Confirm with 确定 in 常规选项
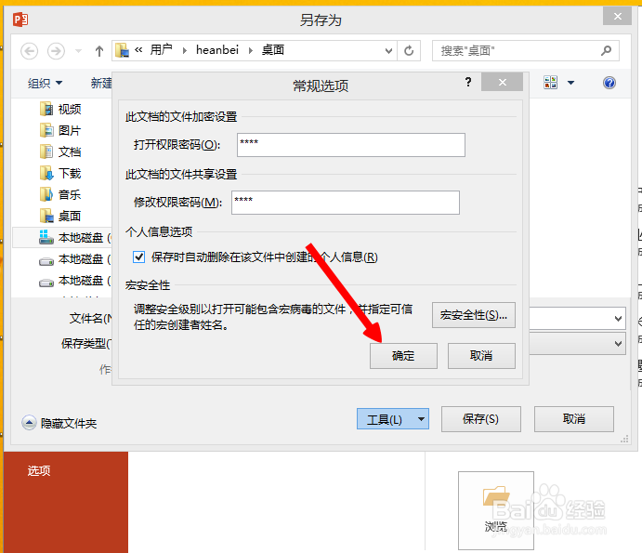 tap(403, 356)
